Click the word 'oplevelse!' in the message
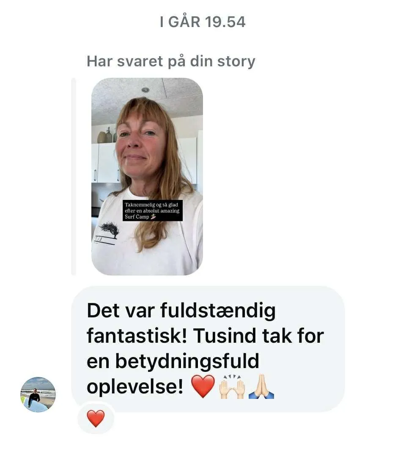This screenshot has height=453, width=406. click(135, 387)
